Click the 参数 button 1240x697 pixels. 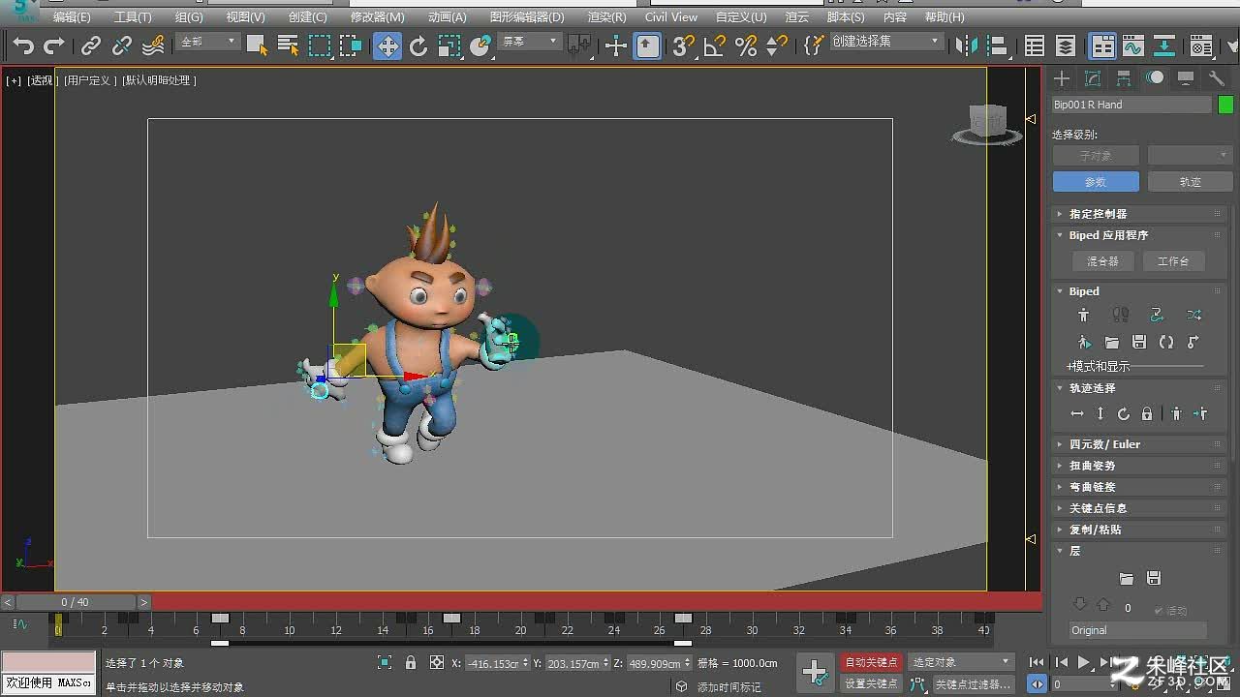point(1095,182)
